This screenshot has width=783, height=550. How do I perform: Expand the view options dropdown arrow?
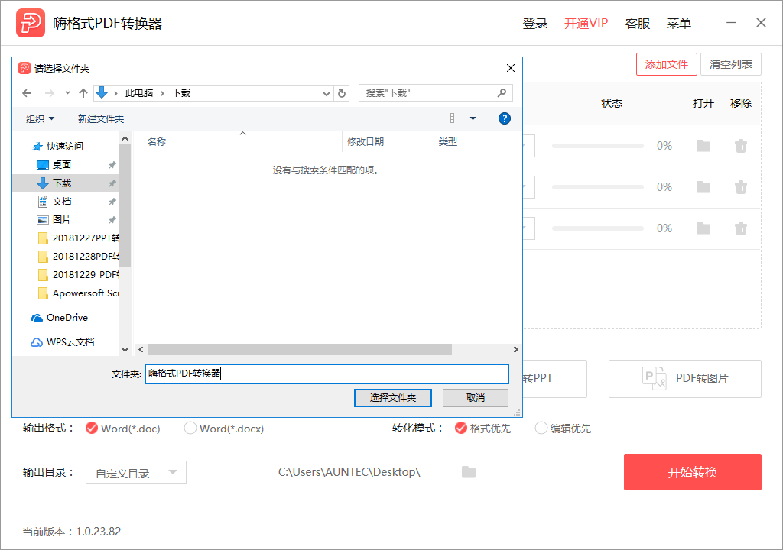click(x=473, y=118)
